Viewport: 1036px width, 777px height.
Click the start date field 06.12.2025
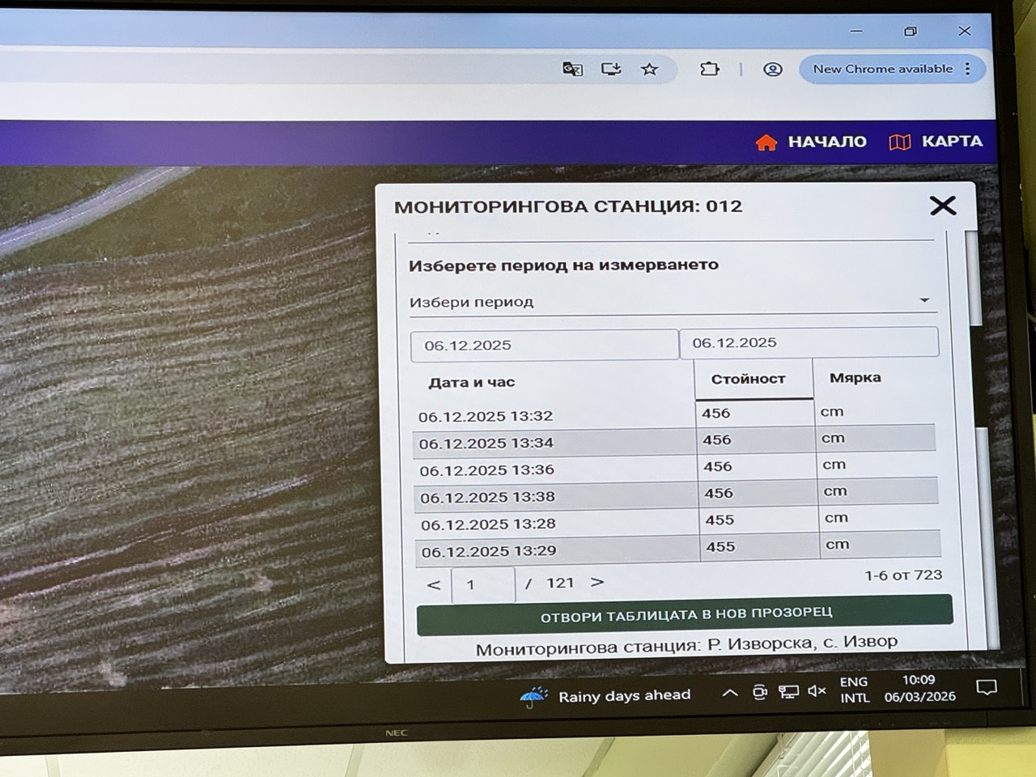coord(543,346)
